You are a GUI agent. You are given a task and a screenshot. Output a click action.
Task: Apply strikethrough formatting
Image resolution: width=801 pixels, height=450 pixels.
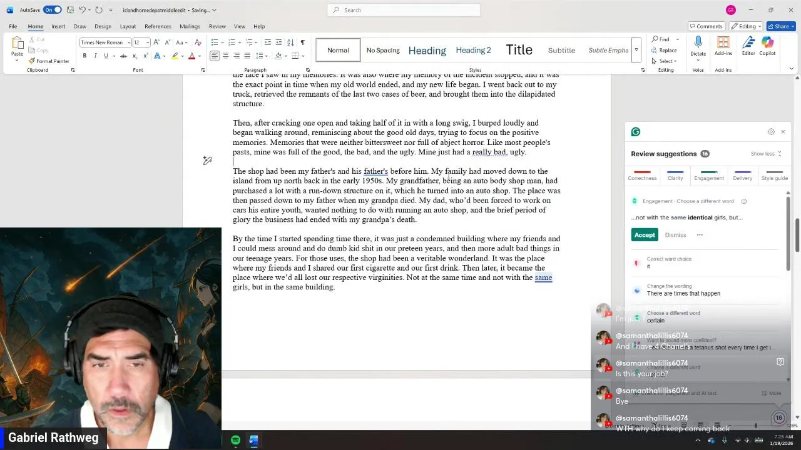123,56
